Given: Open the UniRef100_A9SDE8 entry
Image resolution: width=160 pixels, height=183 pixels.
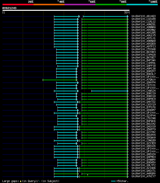Looking at the screenshot, I should (x=143, y=44).
